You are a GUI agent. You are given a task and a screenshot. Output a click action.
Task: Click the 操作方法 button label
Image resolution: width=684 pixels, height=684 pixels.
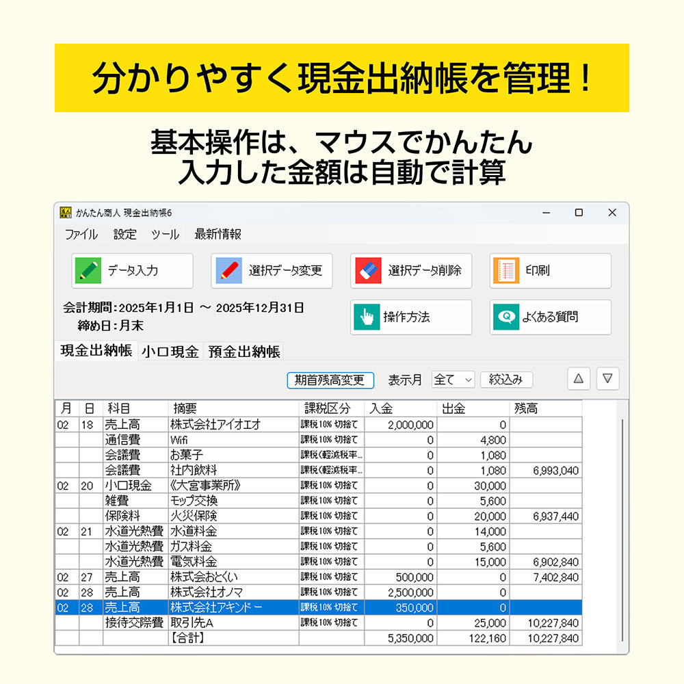tap(406, 317)
